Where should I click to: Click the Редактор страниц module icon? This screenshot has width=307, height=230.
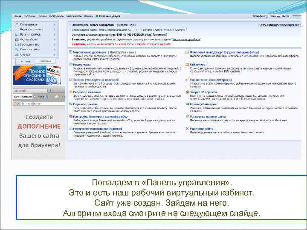click(x=17, y=29)
